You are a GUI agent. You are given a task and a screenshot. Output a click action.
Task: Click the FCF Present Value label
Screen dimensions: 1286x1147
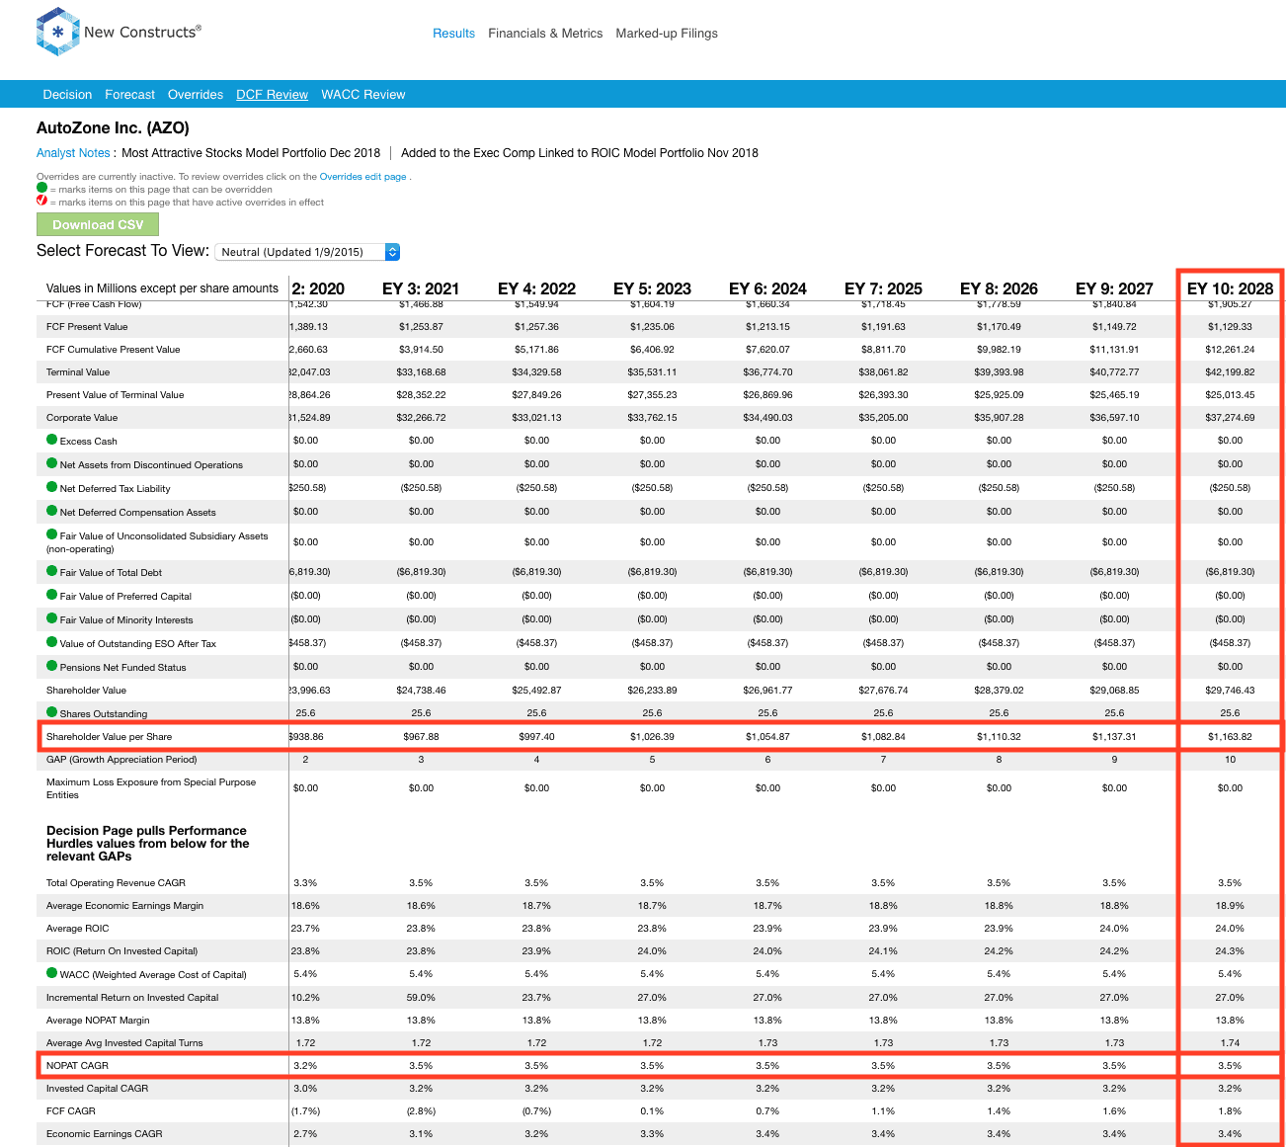pos(87,327)
